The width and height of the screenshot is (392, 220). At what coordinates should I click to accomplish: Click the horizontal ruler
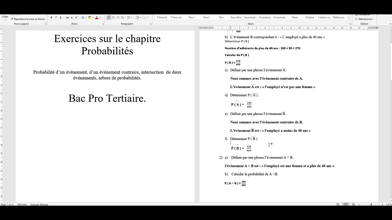289,28
